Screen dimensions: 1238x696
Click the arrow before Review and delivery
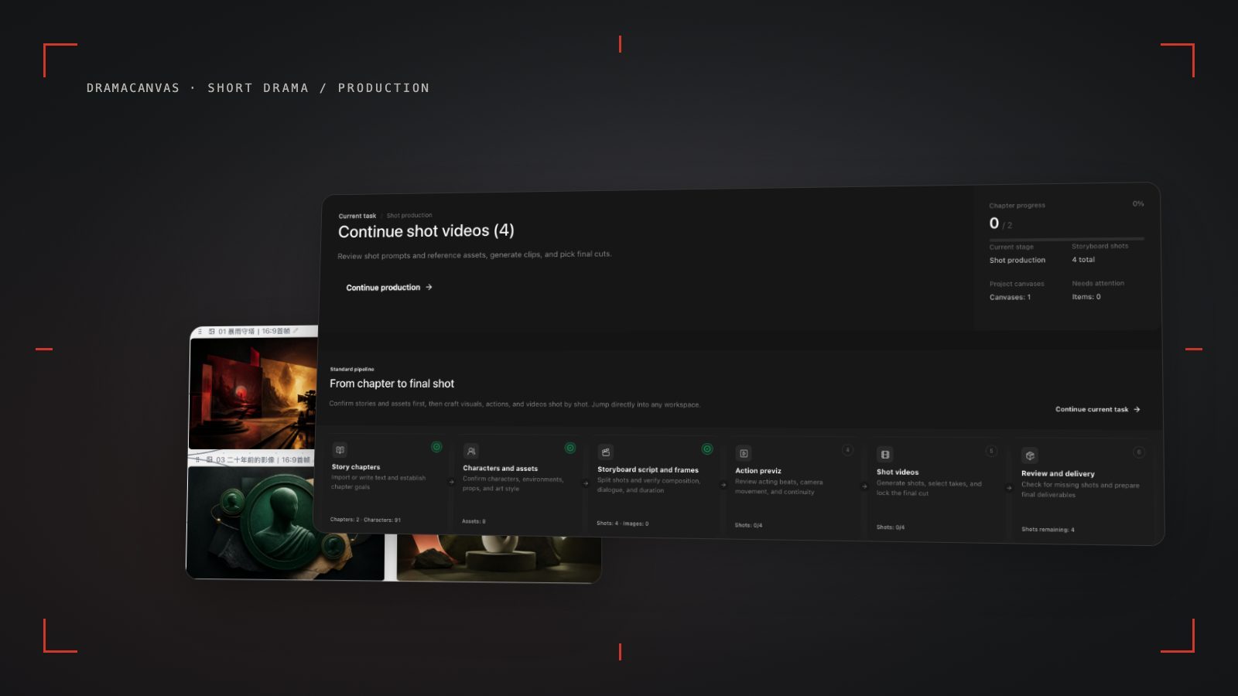[x=1009, y=488]
